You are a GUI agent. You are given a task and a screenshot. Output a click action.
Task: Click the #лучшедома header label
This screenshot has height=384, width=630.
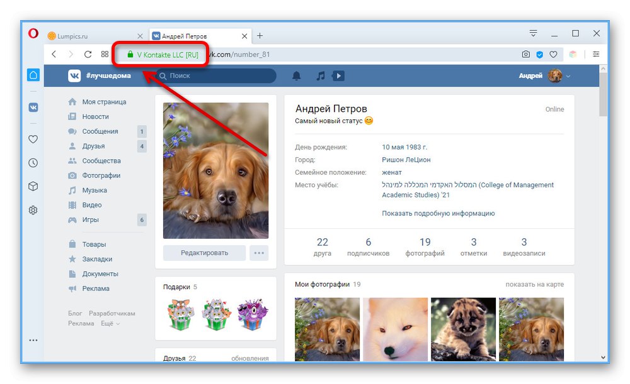[108, 76]
